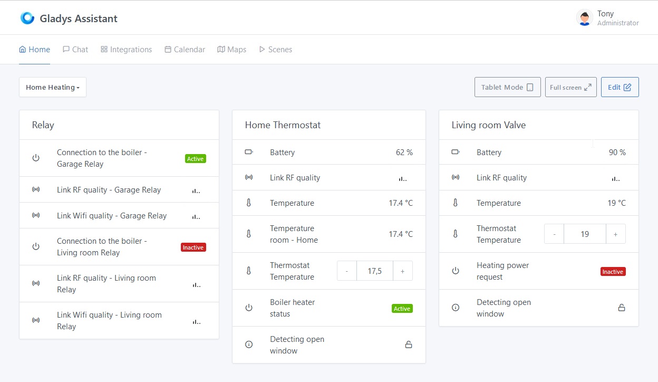Screen dimensions: 658x382
Task: Increase the Home Thermostat temperature with the plus button
Action: pos(403,271)
